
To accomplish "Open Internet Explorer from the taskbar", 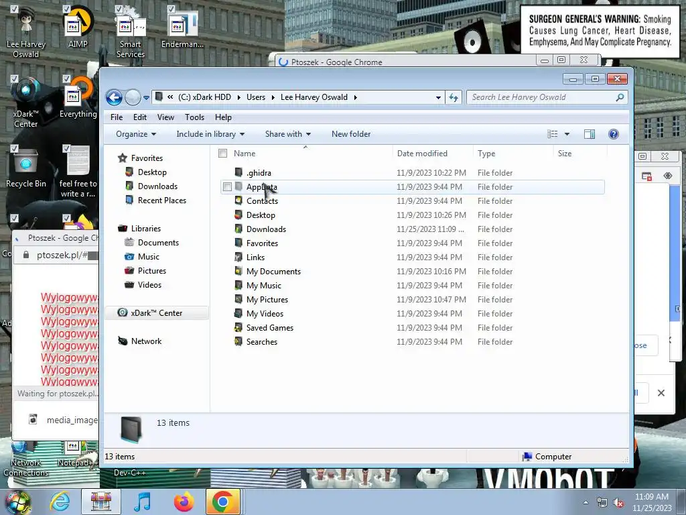I will point(60,502).
